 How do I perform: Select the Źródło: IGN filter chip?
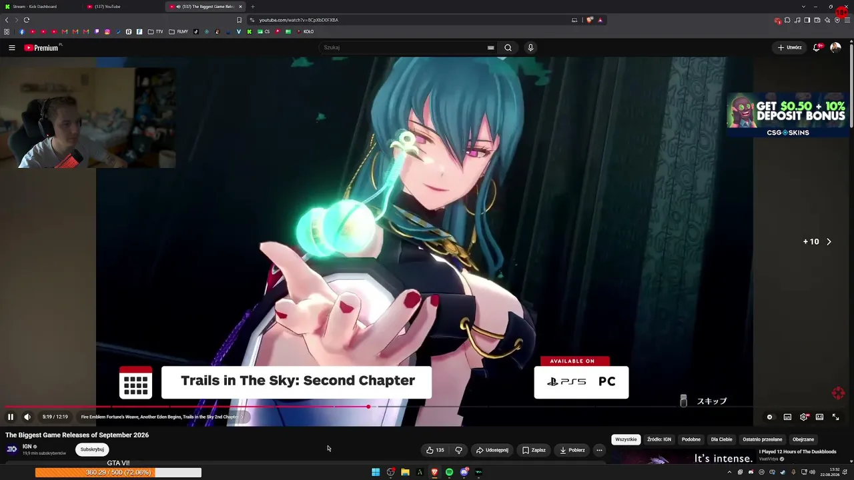659,439
